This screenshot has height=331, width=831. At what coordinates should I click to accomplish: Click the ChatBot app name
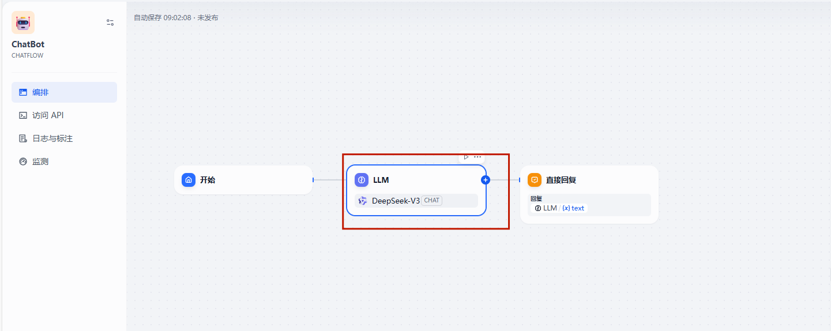click(x=28, y=44)
